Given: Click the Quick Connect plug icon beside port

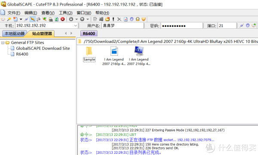Looking at the screenshot, I should [x=242, y=25].
